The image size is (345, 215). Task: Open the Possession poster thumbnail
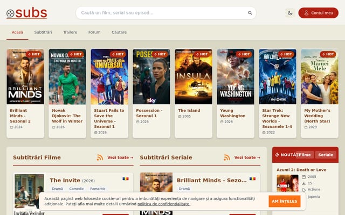tap(151, 76)
